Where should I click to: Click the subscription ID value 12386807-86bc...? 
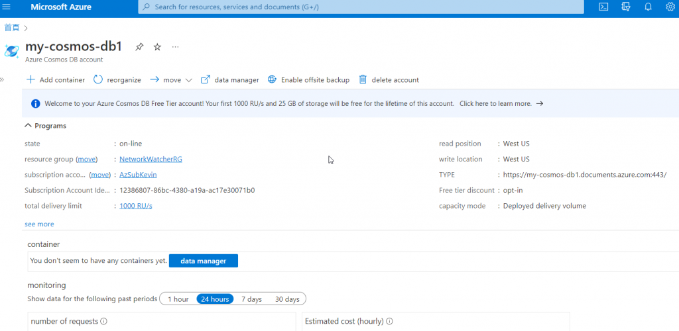point(187,191)
